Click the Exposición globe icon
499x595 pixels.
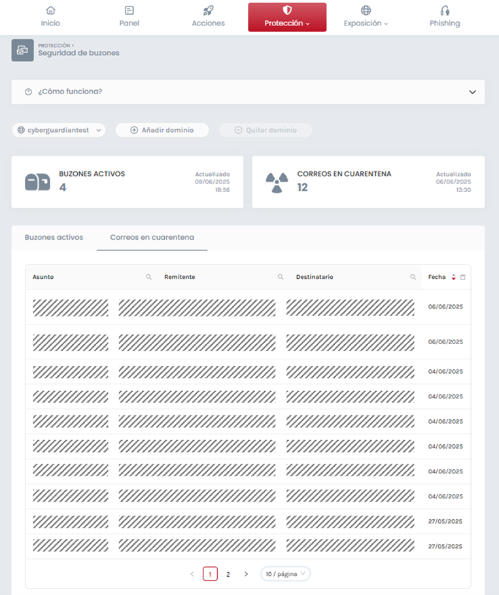click(366, 10)
